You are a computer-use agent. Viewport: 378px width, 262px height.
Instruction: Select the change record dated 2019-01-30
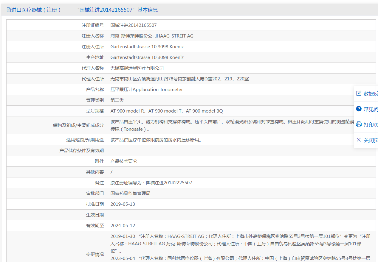241,244
